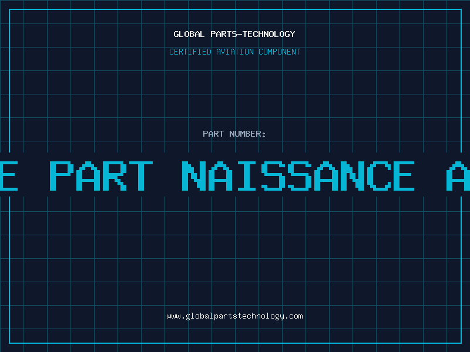Click the word NUMBER: in gray label
The height and width of the screenshot is (352, 470).
(247, 134)
